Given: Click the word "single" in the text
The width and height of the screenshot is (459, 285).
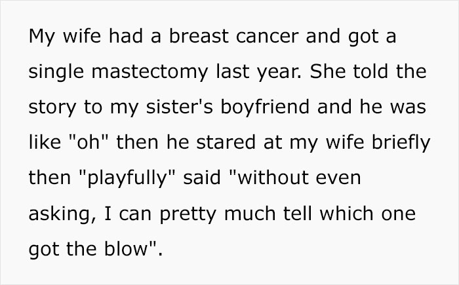Looking at the screenshot, I should (56, 72).
